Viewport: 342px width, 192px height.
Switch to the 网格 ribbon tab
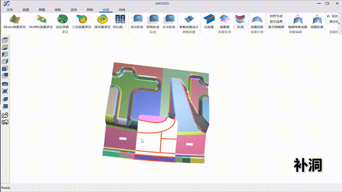point(90,10)
